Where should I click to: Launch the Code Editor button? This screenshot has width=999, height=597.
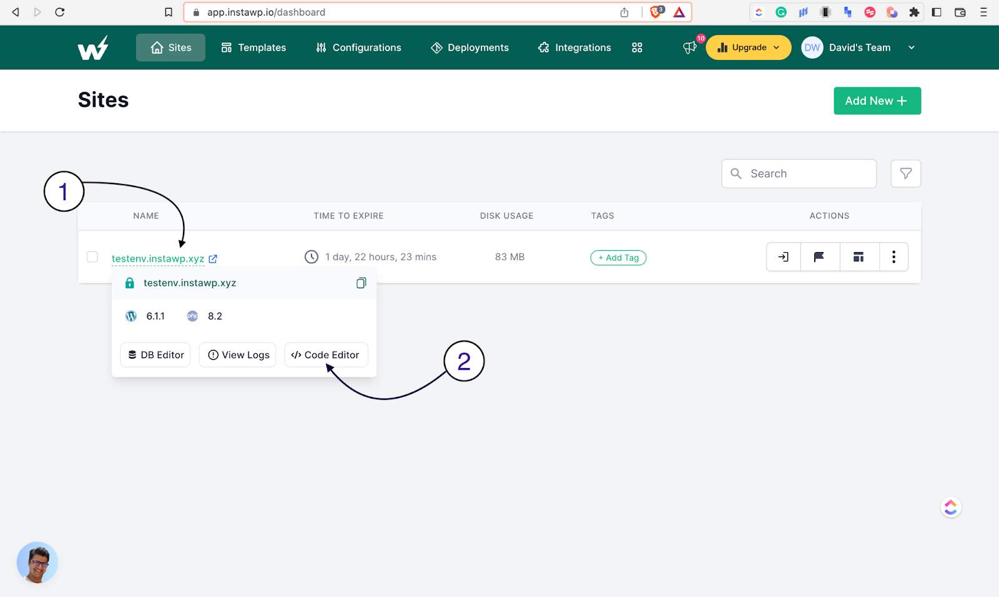[x=326, y=355]
